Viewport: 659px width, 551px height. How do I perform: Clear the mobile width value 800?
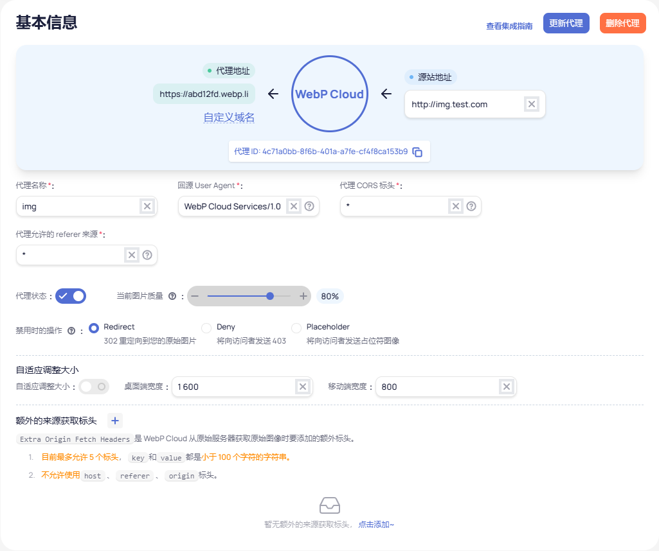pyautogui.click(x=507, y=387)
